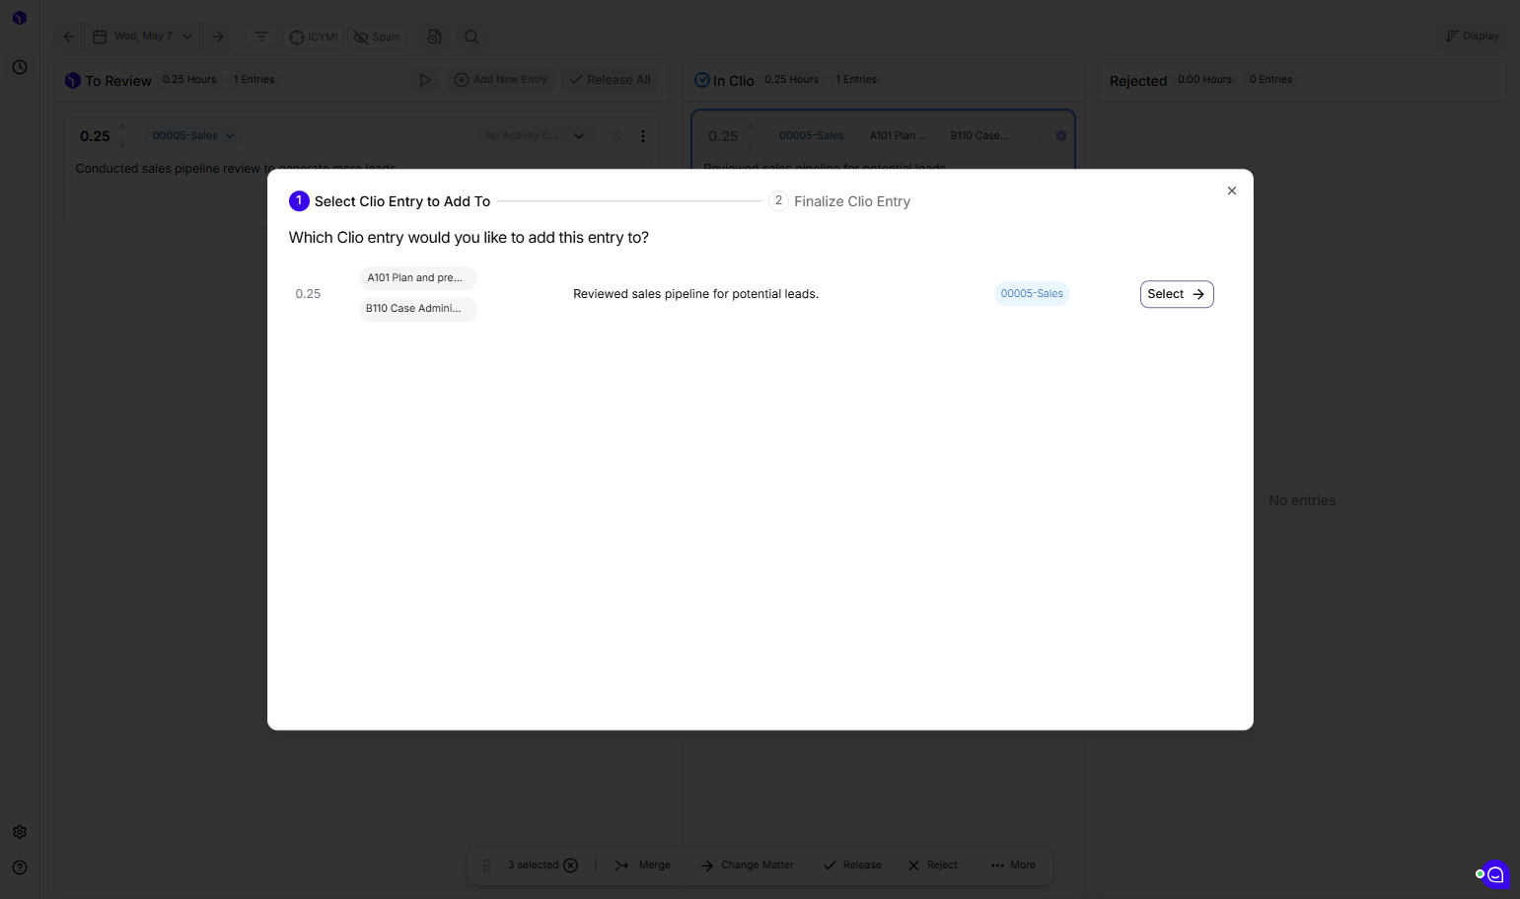Toggle the Spam filter
Viewport: 1520px width, 899px height.
click(x=378, y=37)
